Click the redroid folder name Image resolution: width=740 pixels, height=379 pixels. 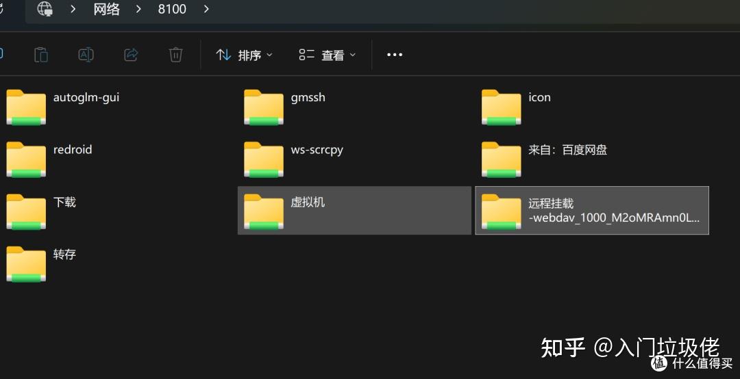point(72,150)
